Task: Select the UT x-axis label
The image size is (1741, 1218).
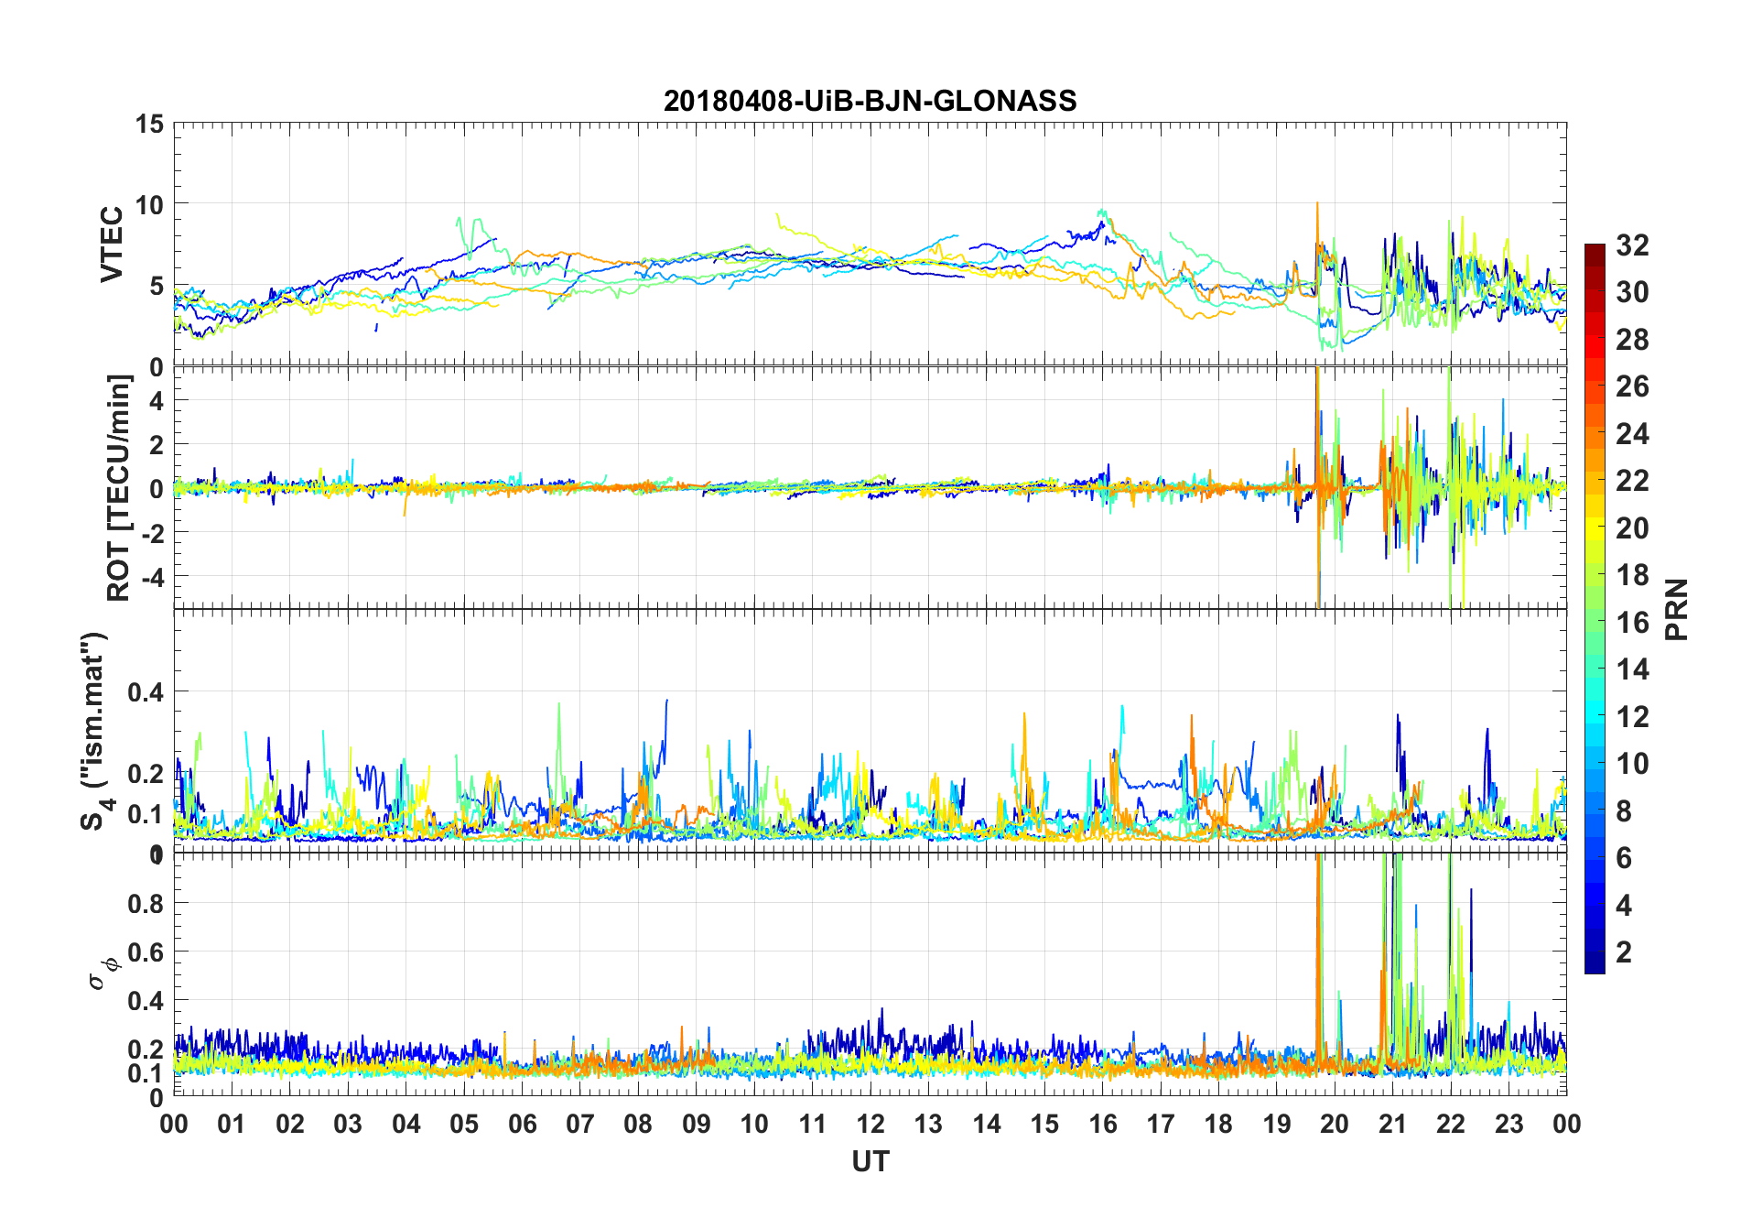Action: [870, 1161]
